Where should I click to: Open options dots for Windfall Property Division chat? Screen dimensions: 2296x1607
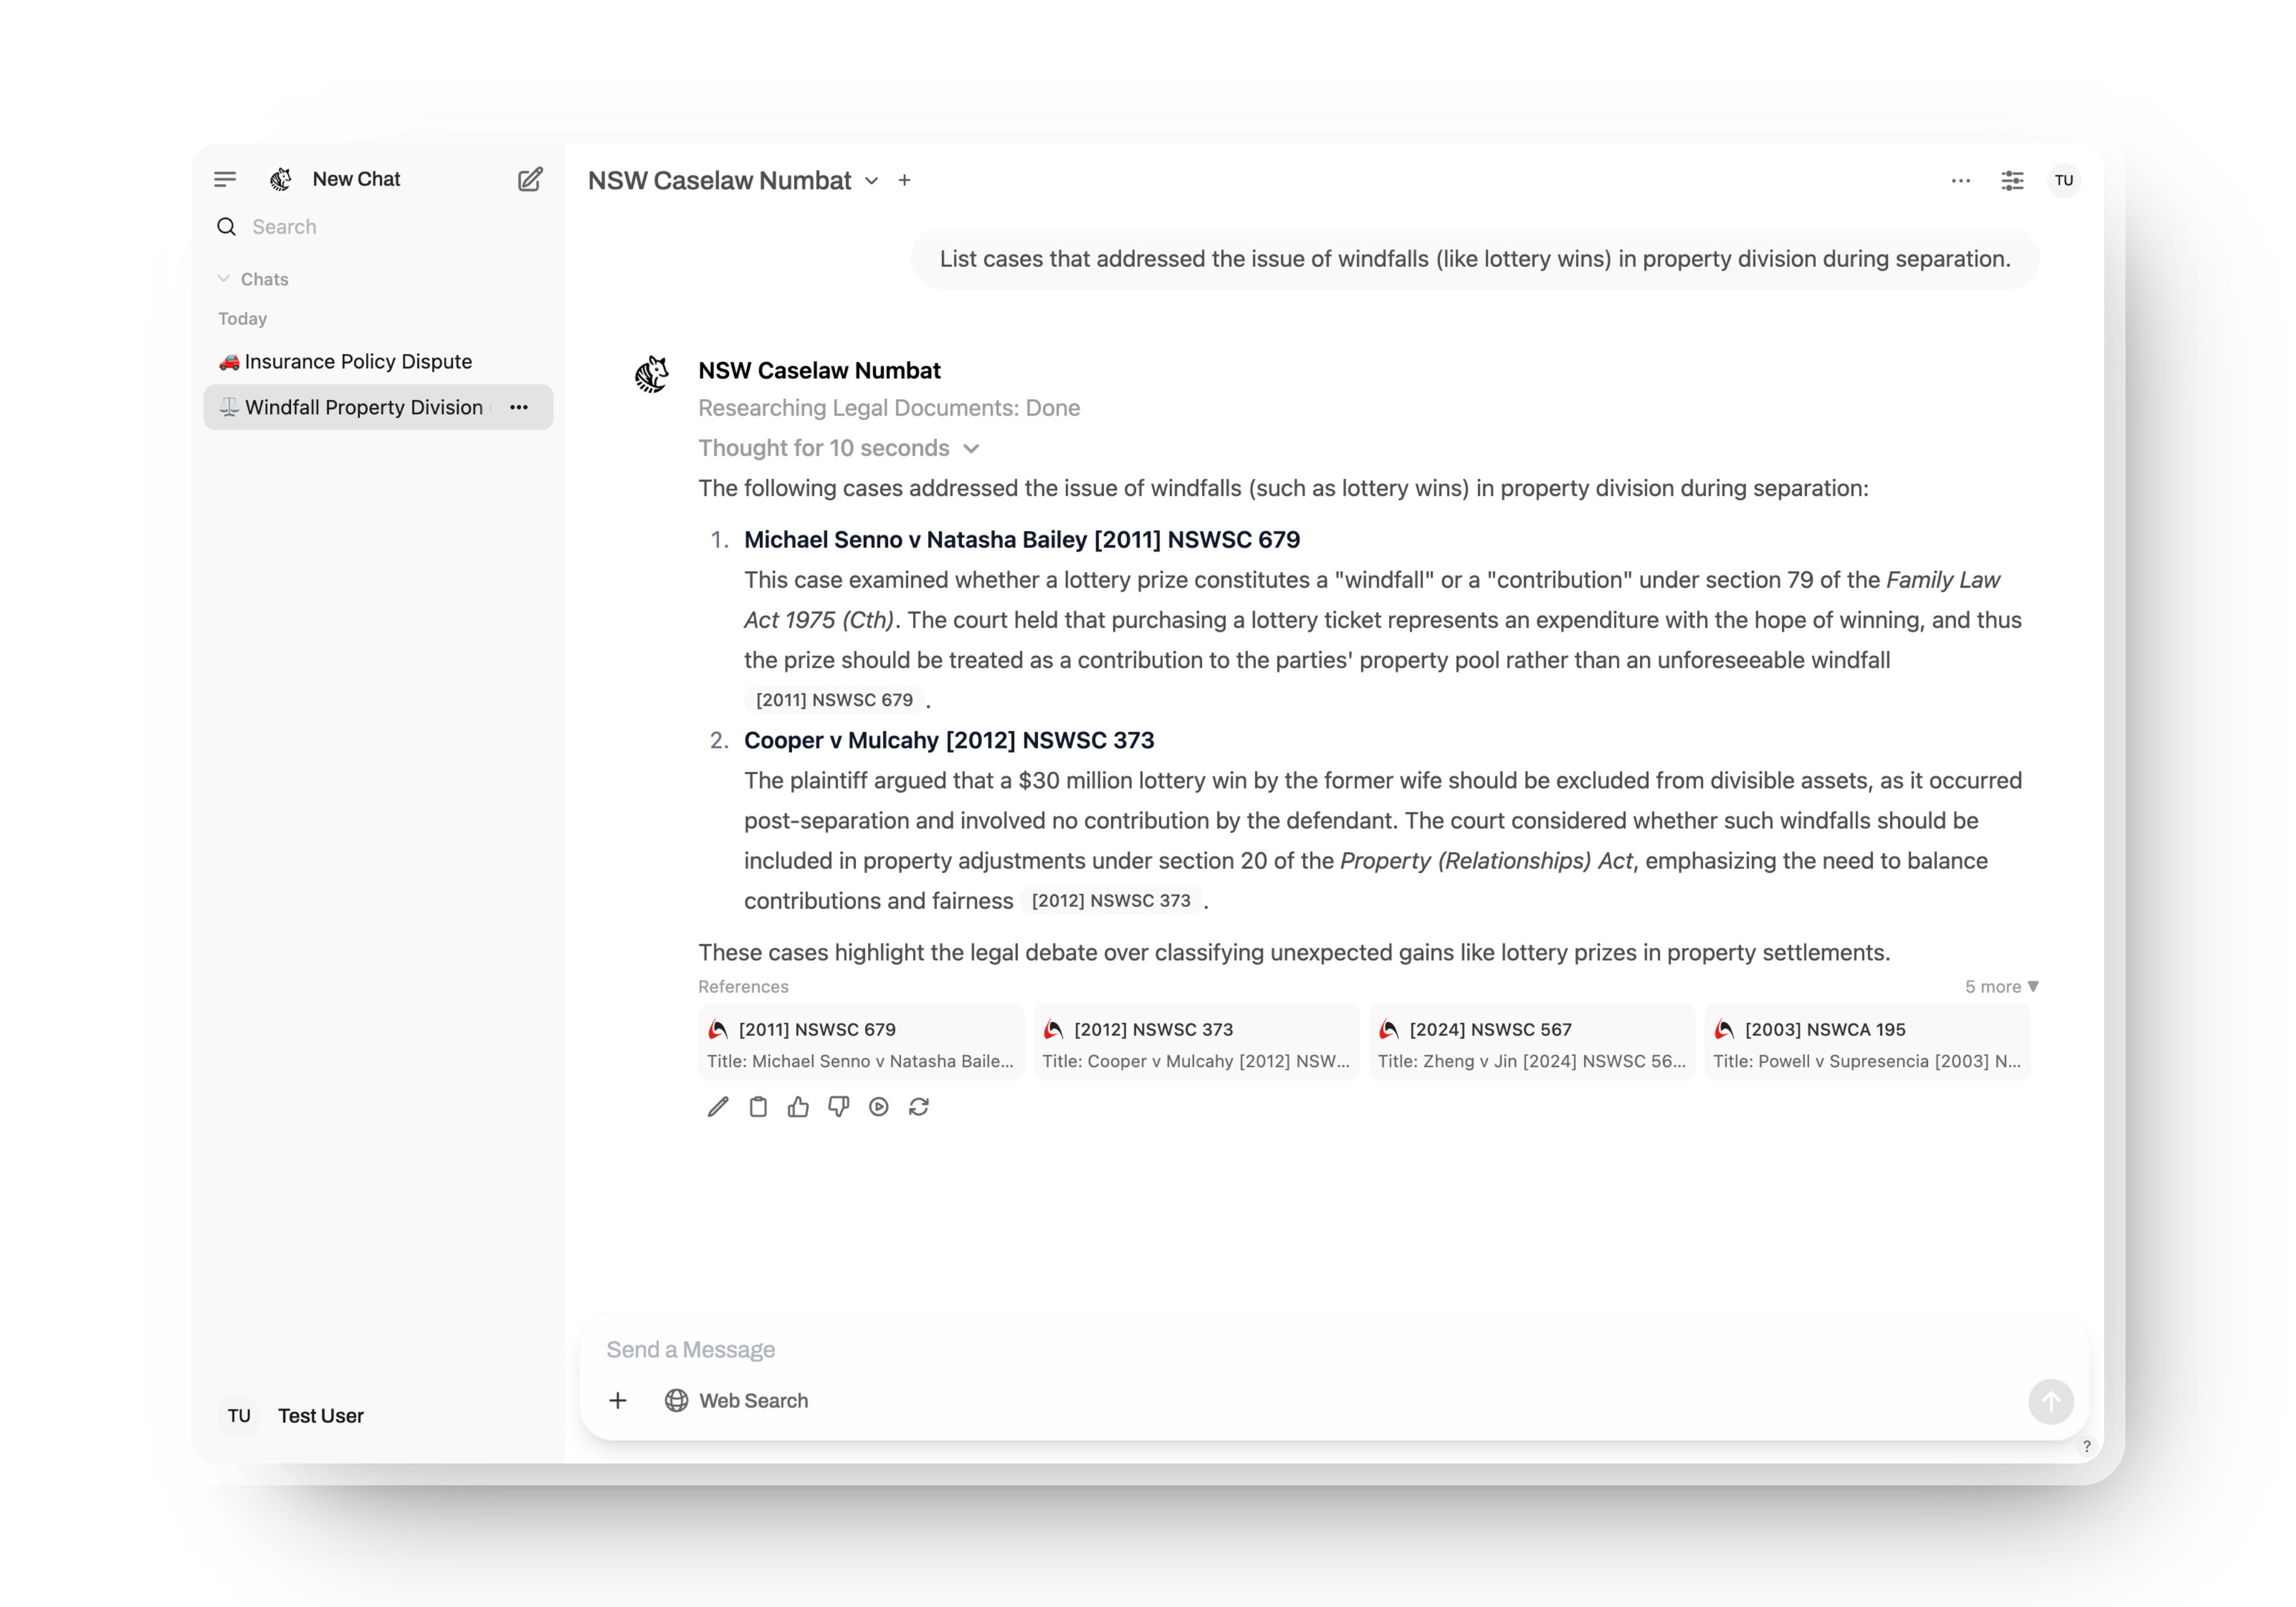(519, 407)
